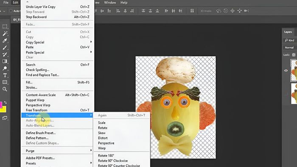Switch to the Layers panel tab
Screen dimensions: 297x167
click(288, 32)
